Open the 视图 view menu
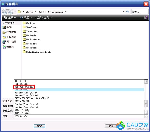The width and height of the screenshot is (150, 132). click(26, 18)
